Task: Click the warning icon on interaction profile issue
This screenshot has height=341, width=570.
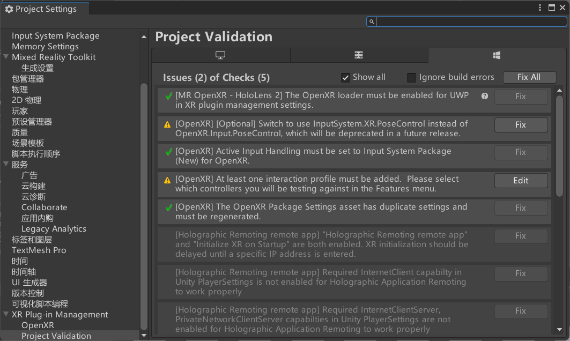Action: tap(168, 181)
